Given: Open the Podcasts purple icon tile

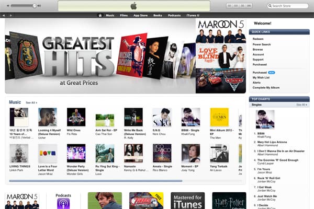Looking at the screenshot, I should point(63,202).
